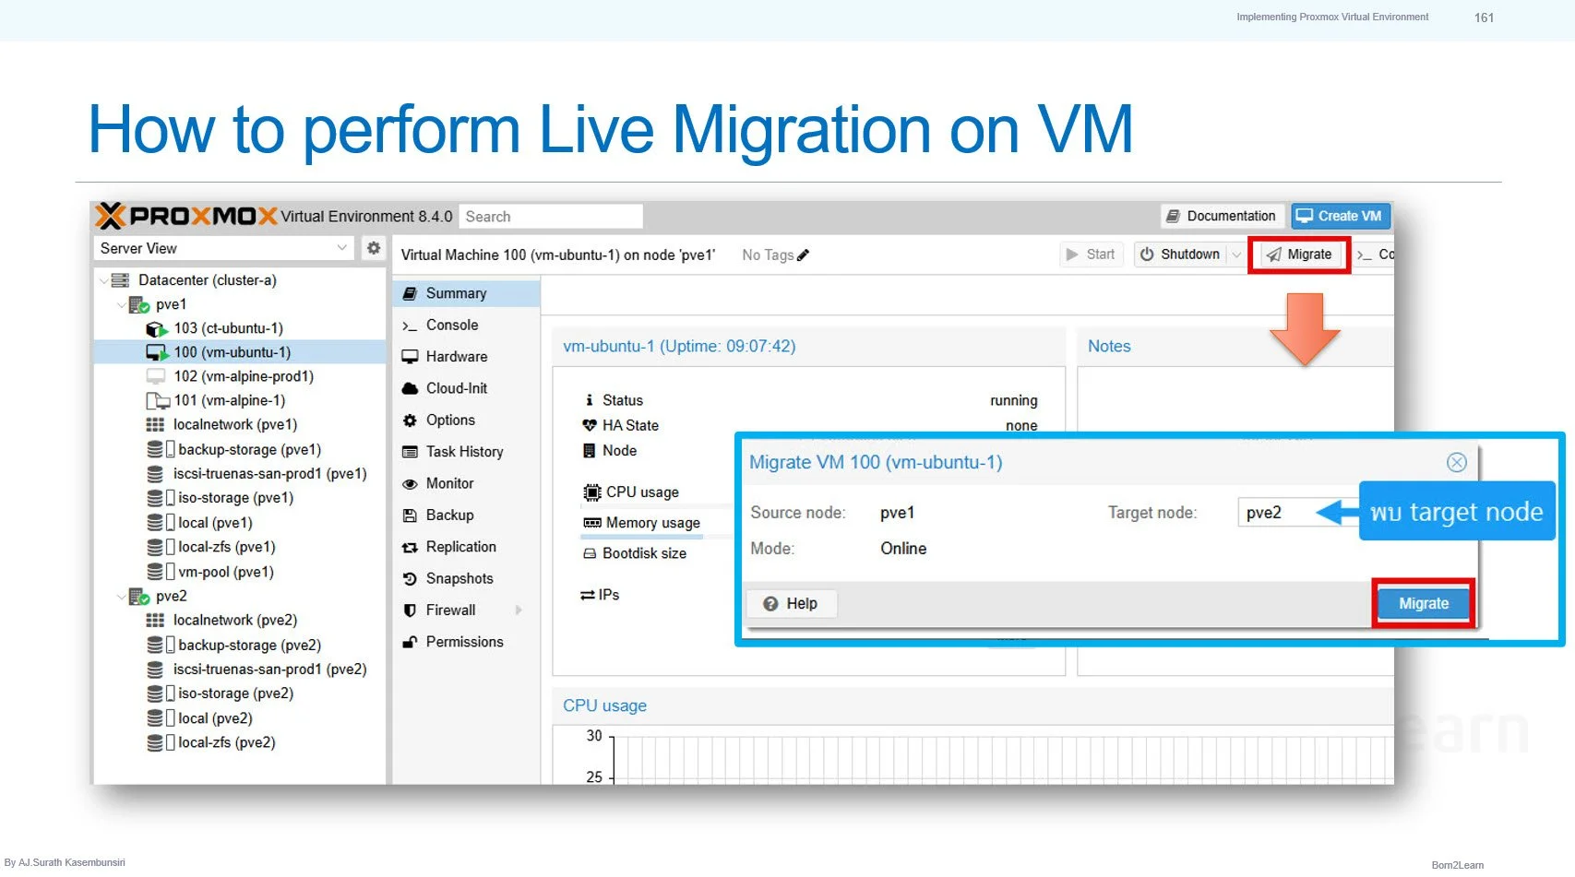Collapse the pve1 node branch

click(x=121, y=304)
